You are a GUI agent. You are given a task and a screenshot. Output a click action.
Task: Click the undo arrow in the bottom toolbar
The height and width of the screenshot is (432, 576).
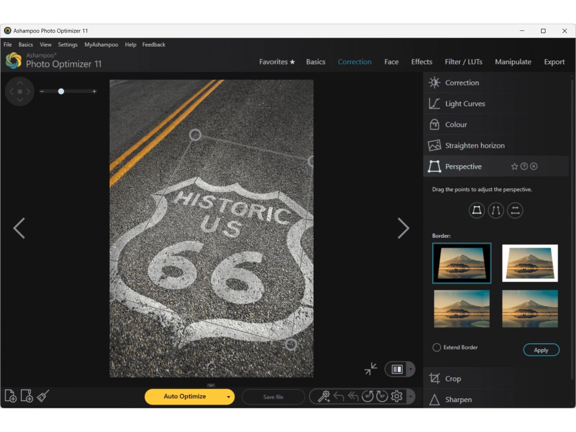point(339,397)
